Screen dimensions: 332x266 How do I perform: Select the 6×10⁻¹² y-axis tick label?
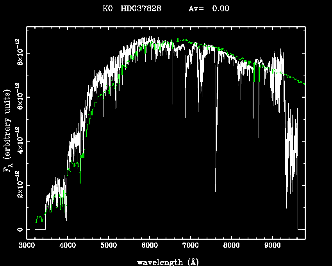pos(19,97)
